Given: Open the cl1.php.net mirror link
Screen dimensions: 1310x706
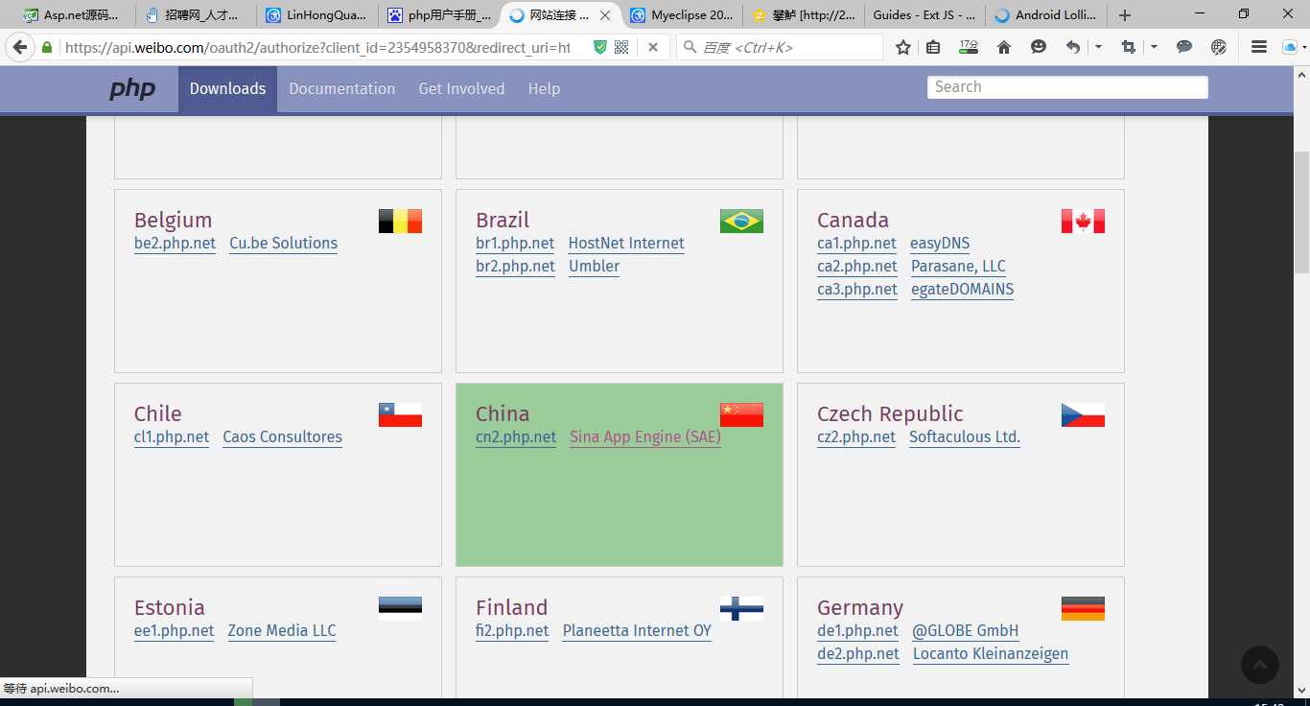Looking at the screenshot, I should coord(172,437).
